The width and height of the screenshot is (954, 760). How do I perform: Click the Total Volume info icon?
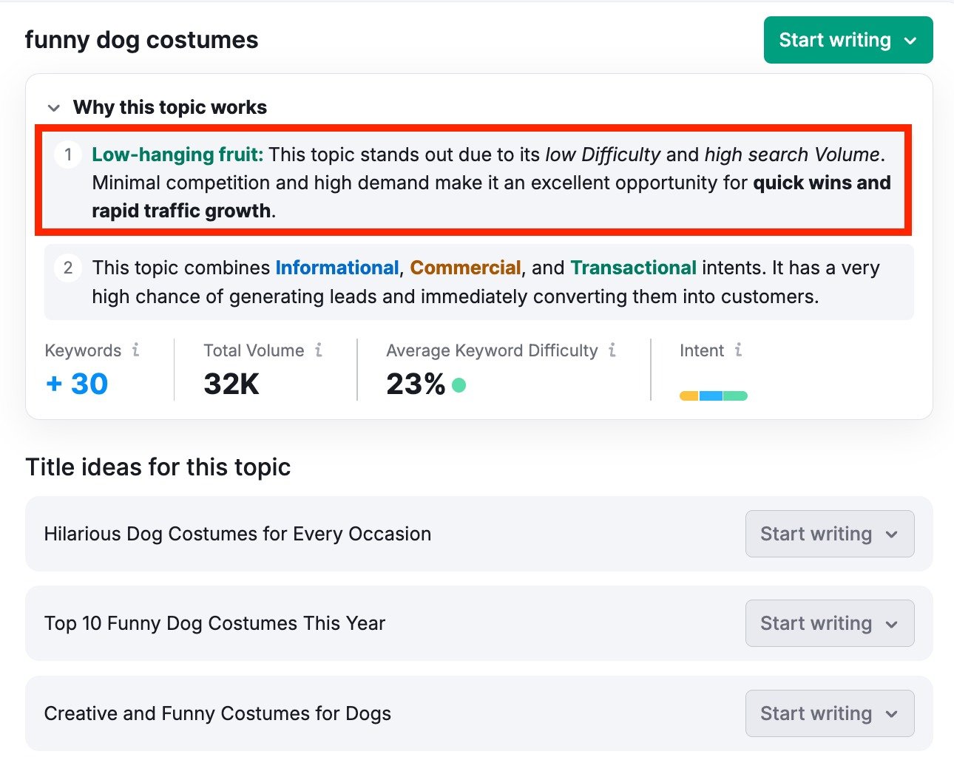319,350
